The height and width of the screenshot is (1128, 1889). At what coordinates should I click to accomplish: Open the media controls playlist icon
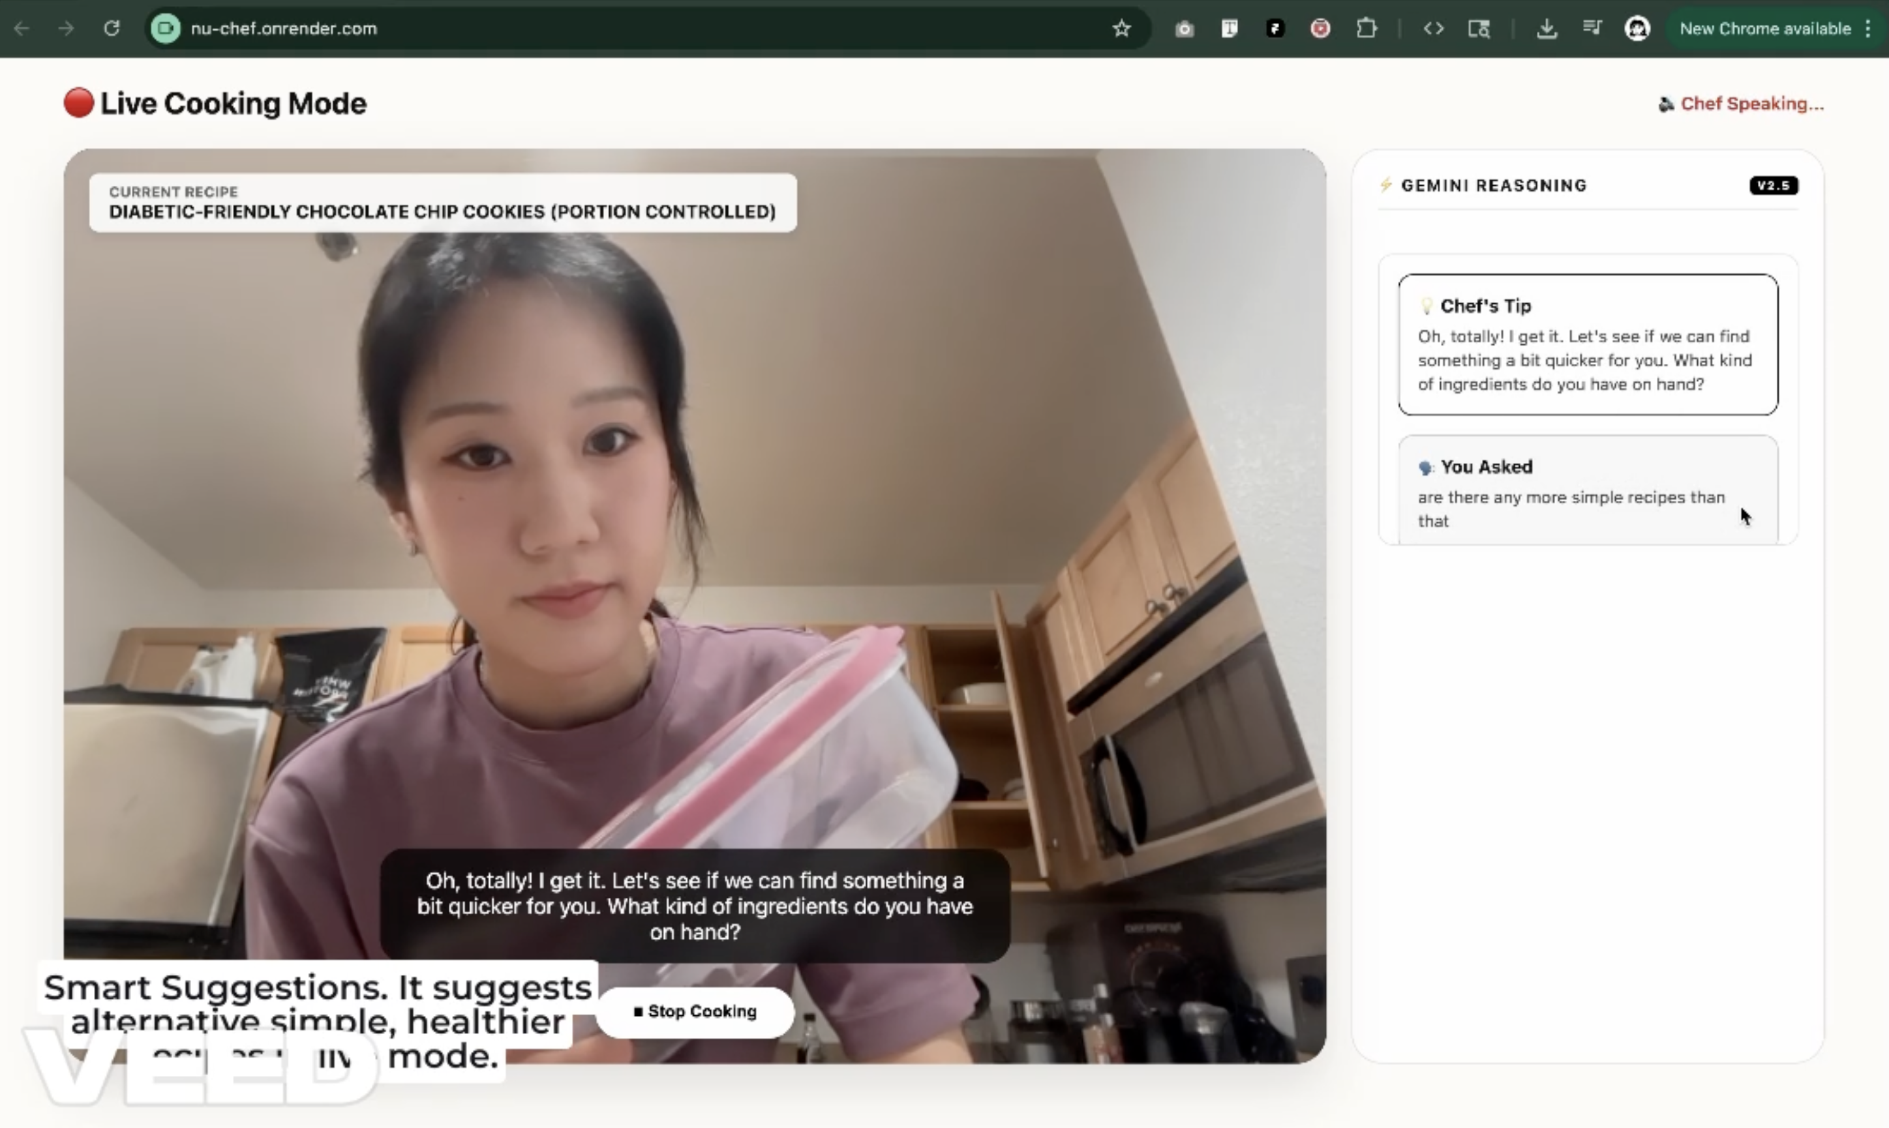(1592, 29)
